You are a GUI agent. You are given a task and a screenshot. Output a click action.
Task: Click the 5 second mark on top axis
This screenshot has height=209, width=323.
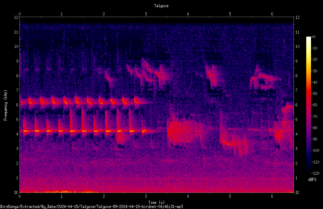(x=230, y=14)
